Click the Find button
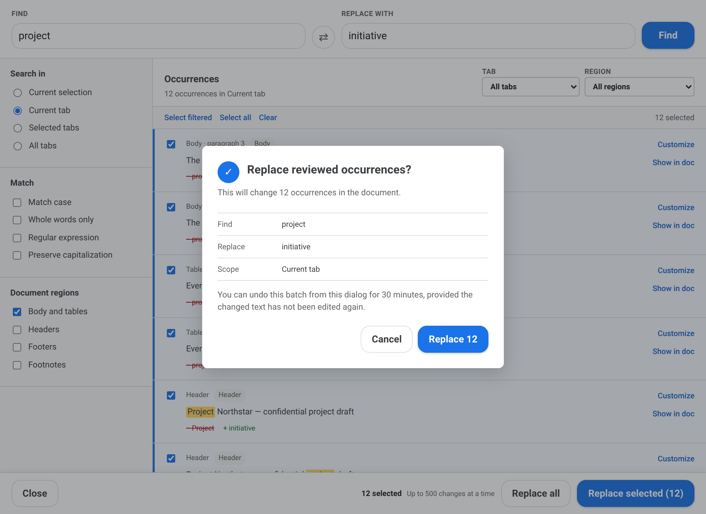Image resolution: width=706 pixels, height=514 pixels. coord(668,35)
